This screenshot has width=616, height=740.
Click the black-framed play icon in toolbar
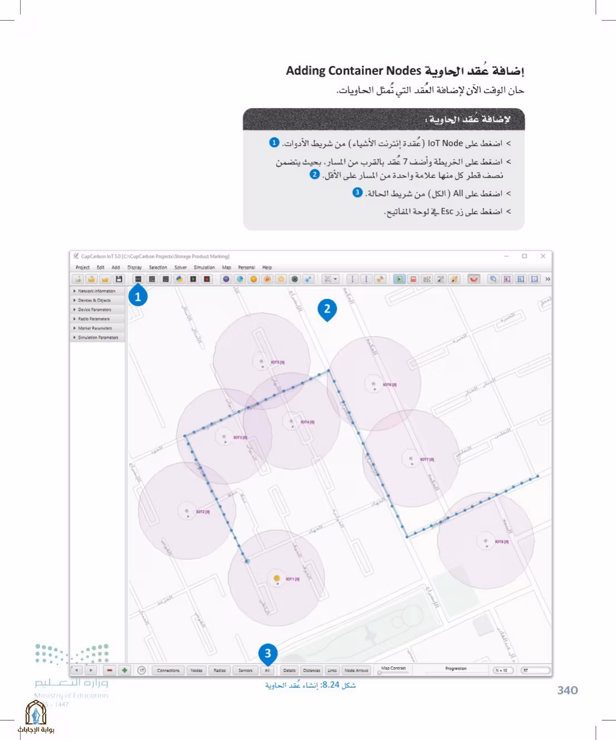[x=193, y=279]
